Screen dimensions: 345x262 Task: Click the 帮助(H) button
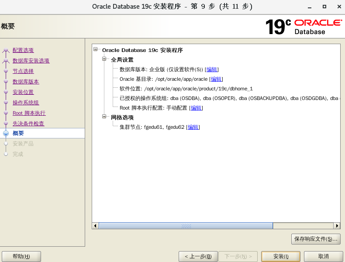point(21,256)
